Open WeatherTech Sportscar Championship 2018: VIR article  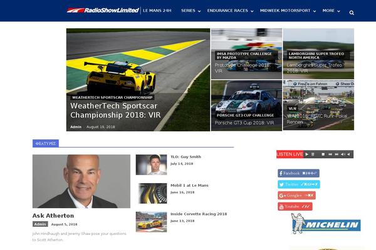(115, 110)
